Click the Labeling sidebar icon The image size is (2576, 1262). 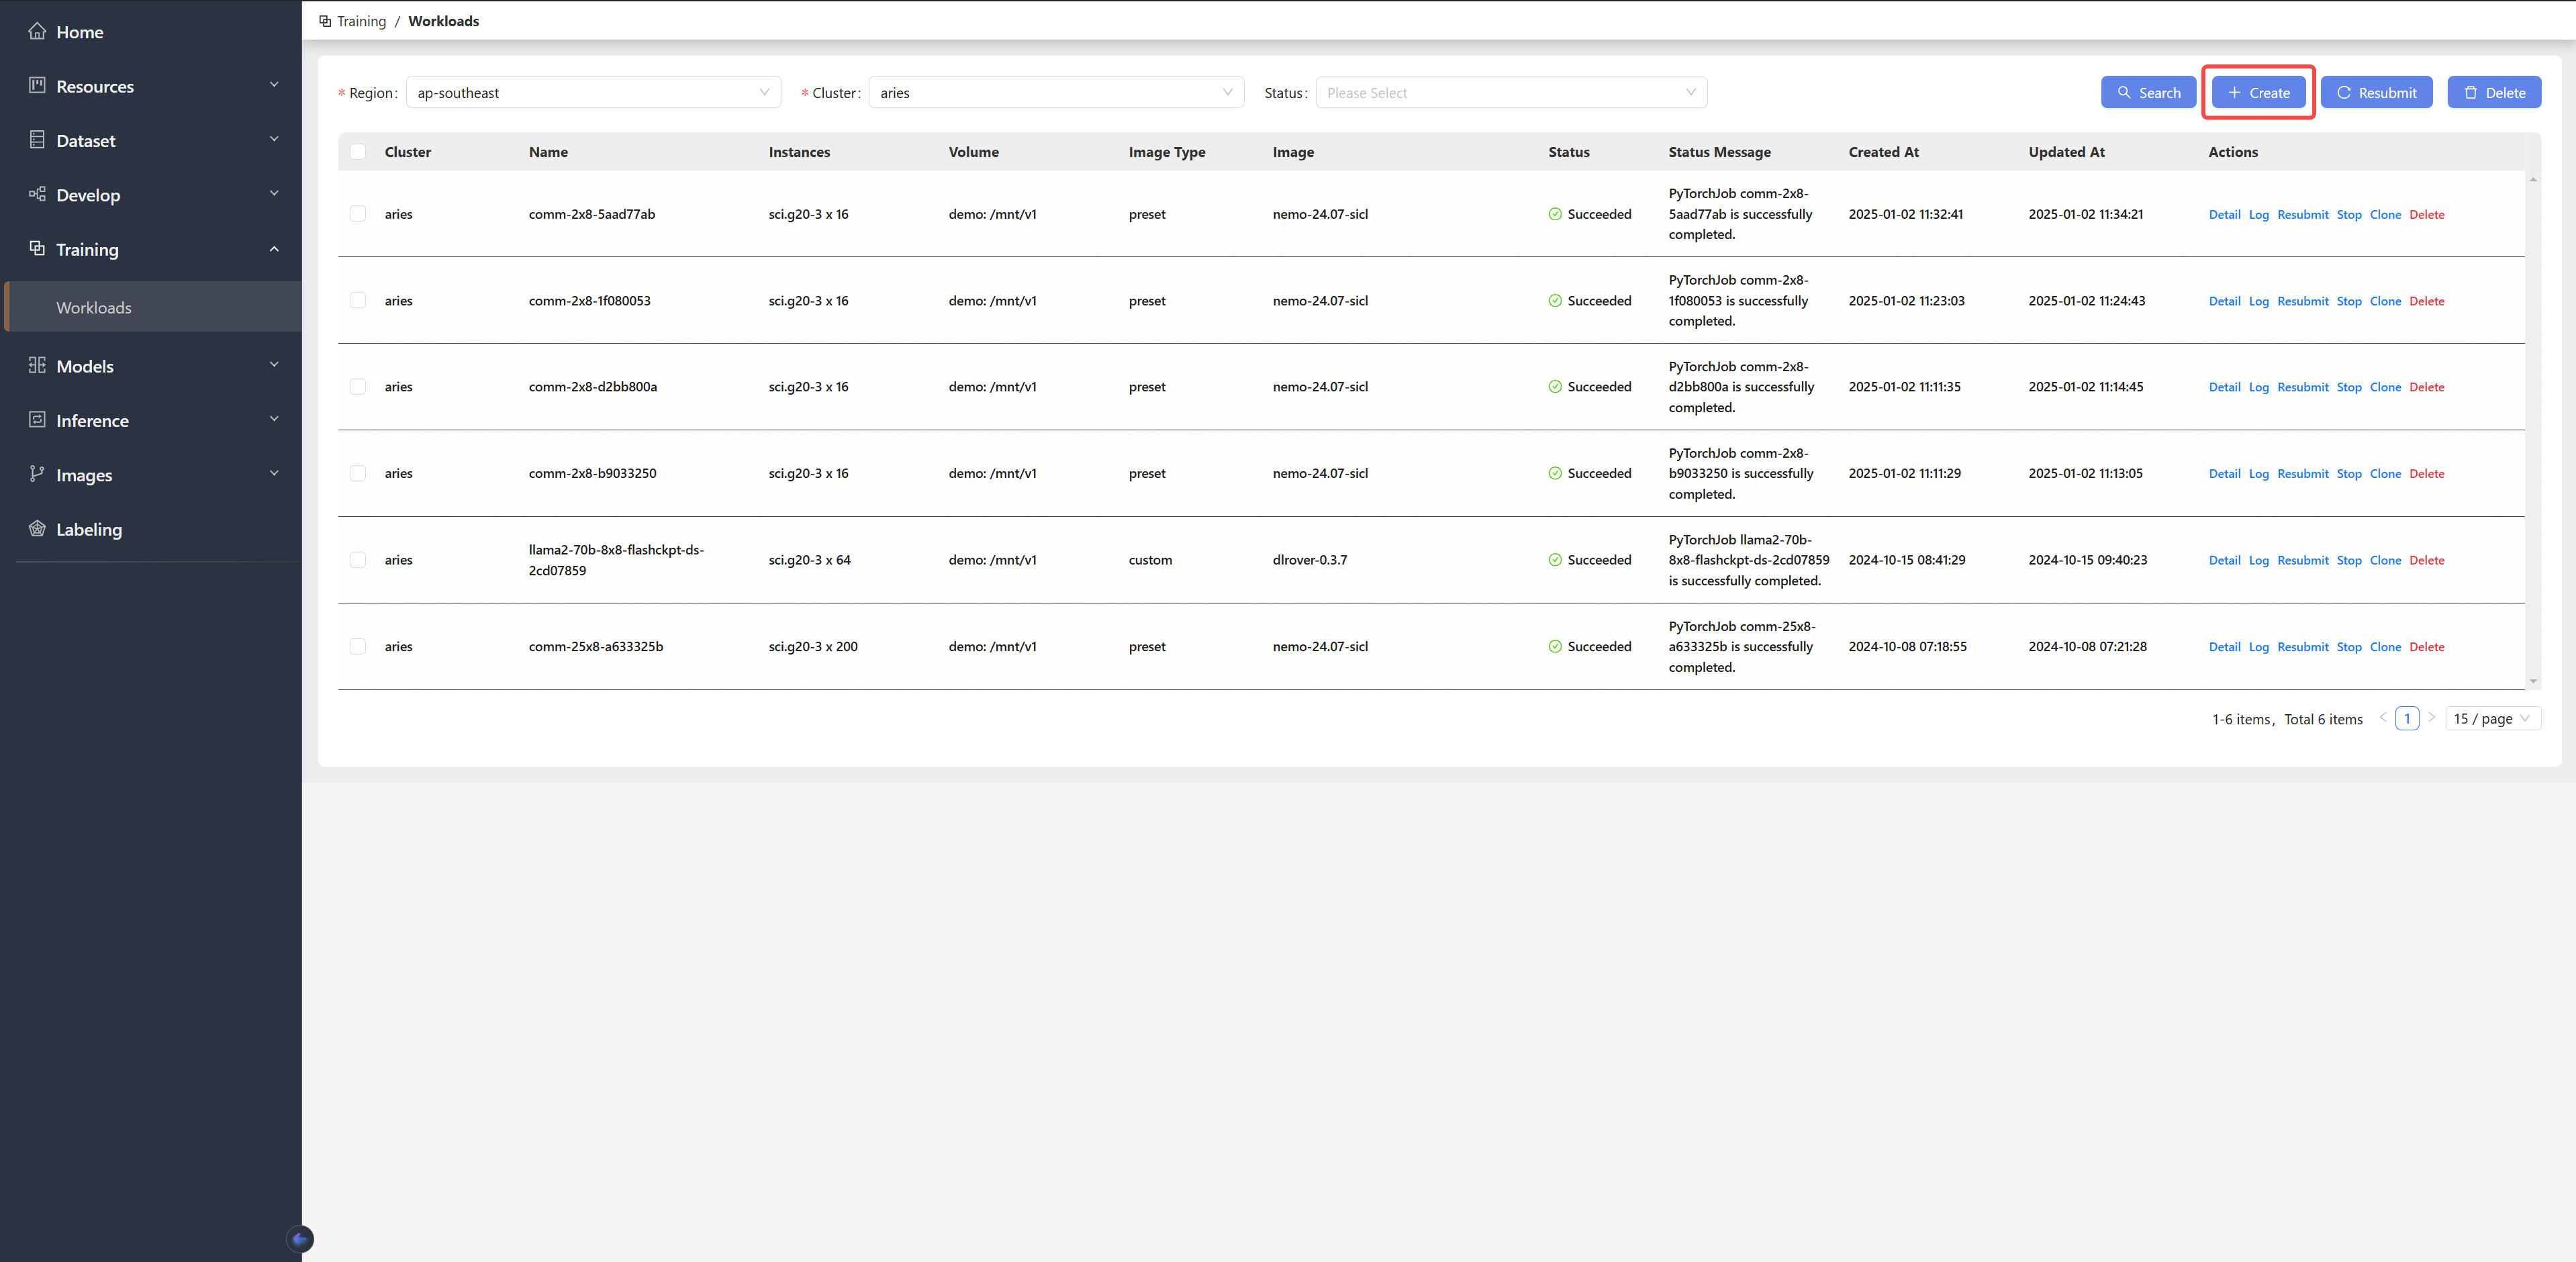pyautogui.click(x=37, y=528)
